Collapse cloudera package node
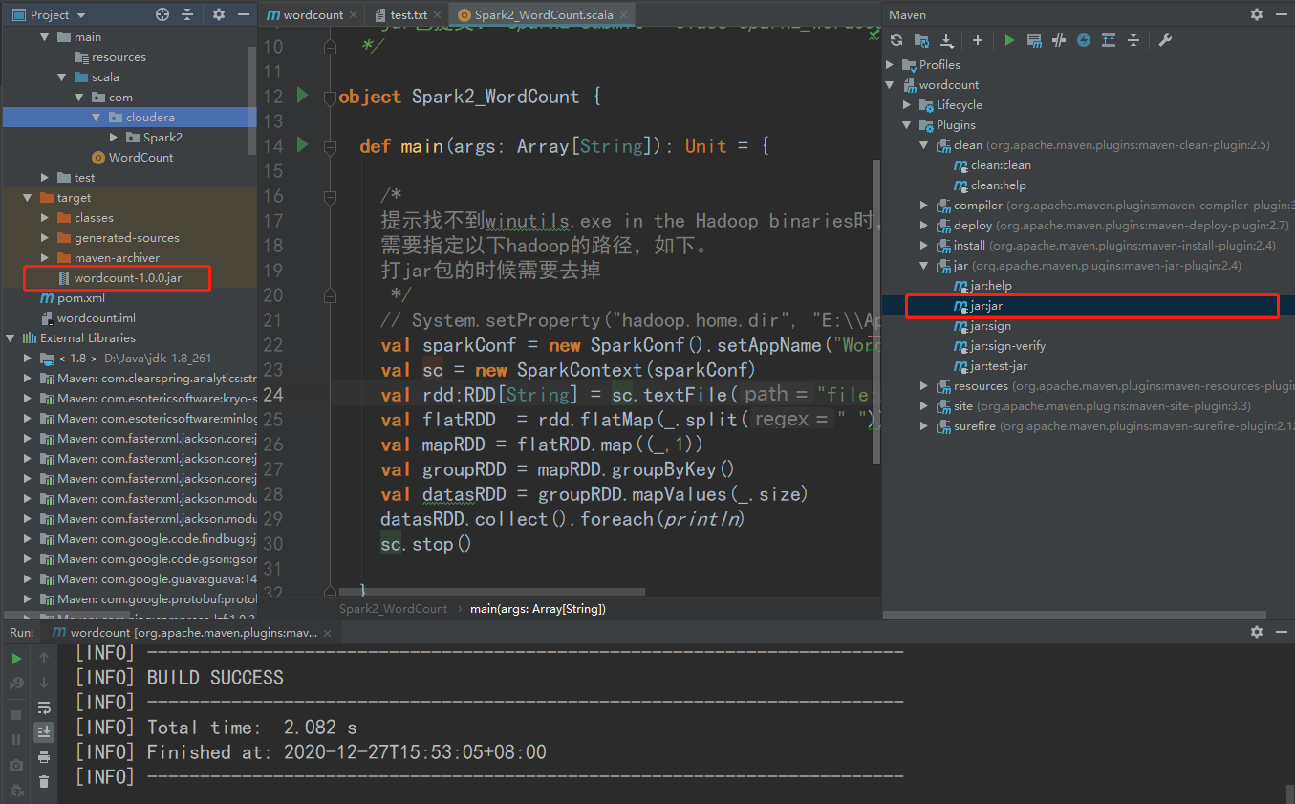Image resolution: width=1295 pixels, height=804 pixels. point(97,118)
